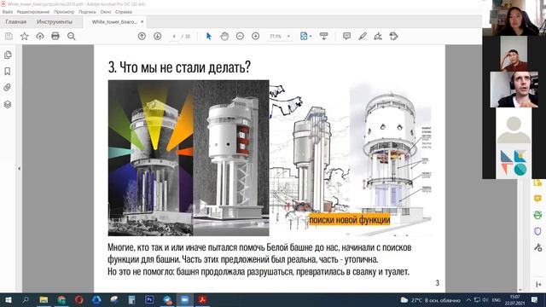
Task: Click the orange 'поиски новой функции' label
Action: coord(350,220)
